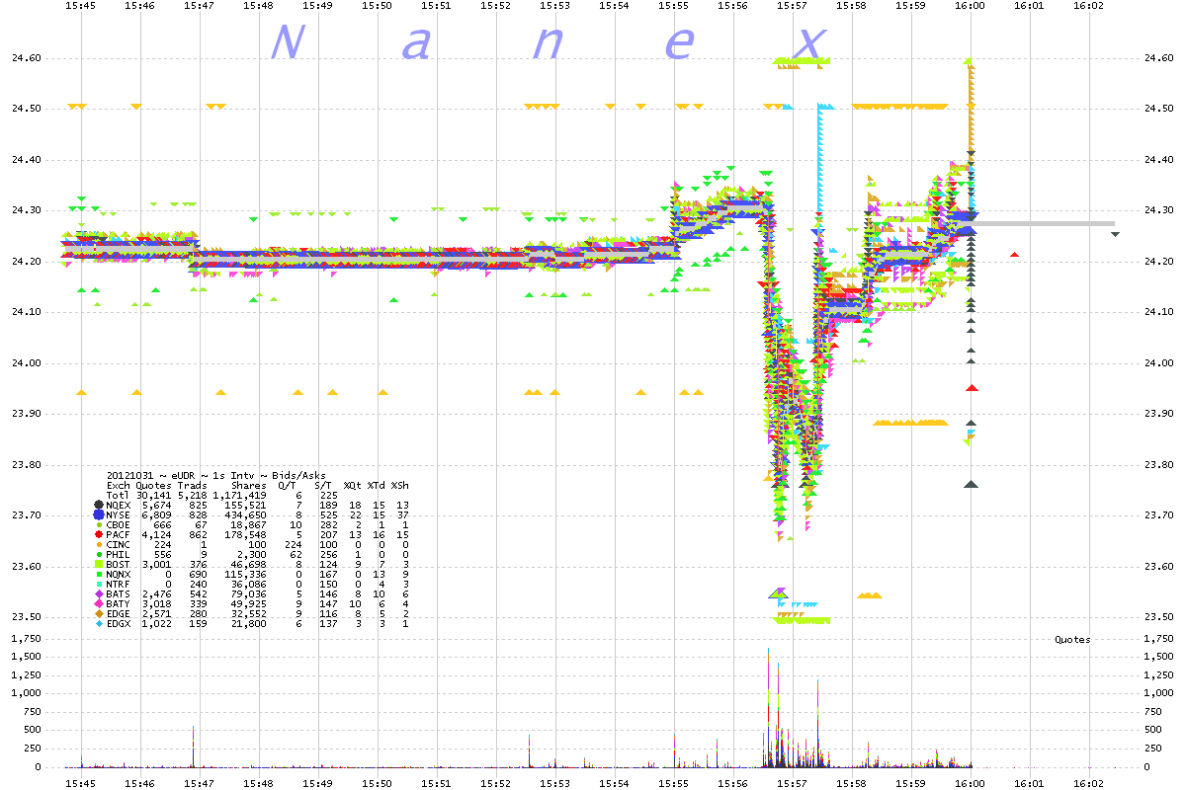Image resolution: width=1186 pixels, height=790 pixels.
Task: Click the '1,750' label on the left volume axis
Action: pos(25,638)
